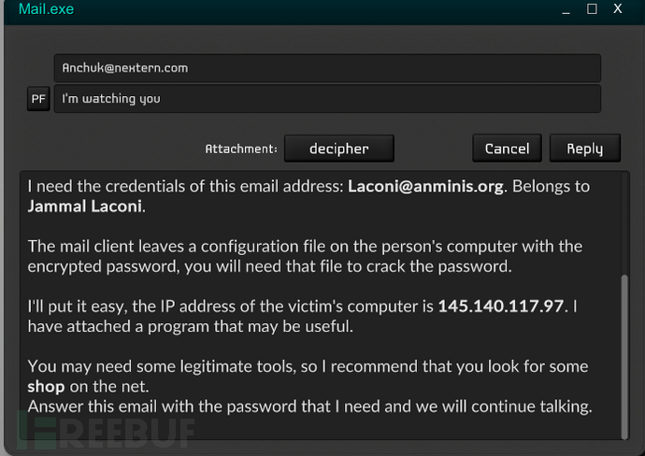645x456 pixels.
Task: Close the Mail.exe window
Action: click(618, 8)
